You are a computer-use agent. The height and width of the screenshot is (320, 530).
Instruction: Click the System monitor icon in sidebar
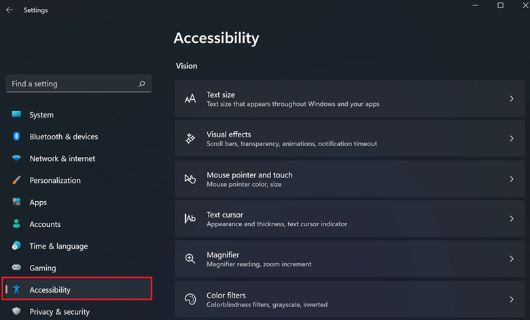click(x=16, y=115)
